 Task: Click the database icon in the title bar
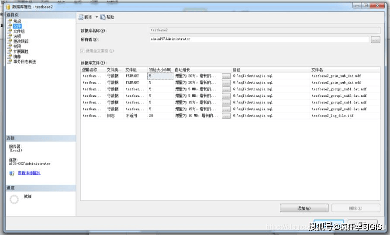[8, 7]
